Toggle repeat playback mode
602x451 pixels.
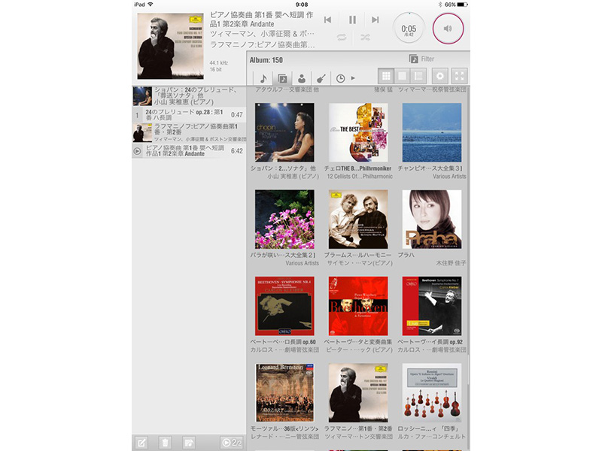pos(342,37)
